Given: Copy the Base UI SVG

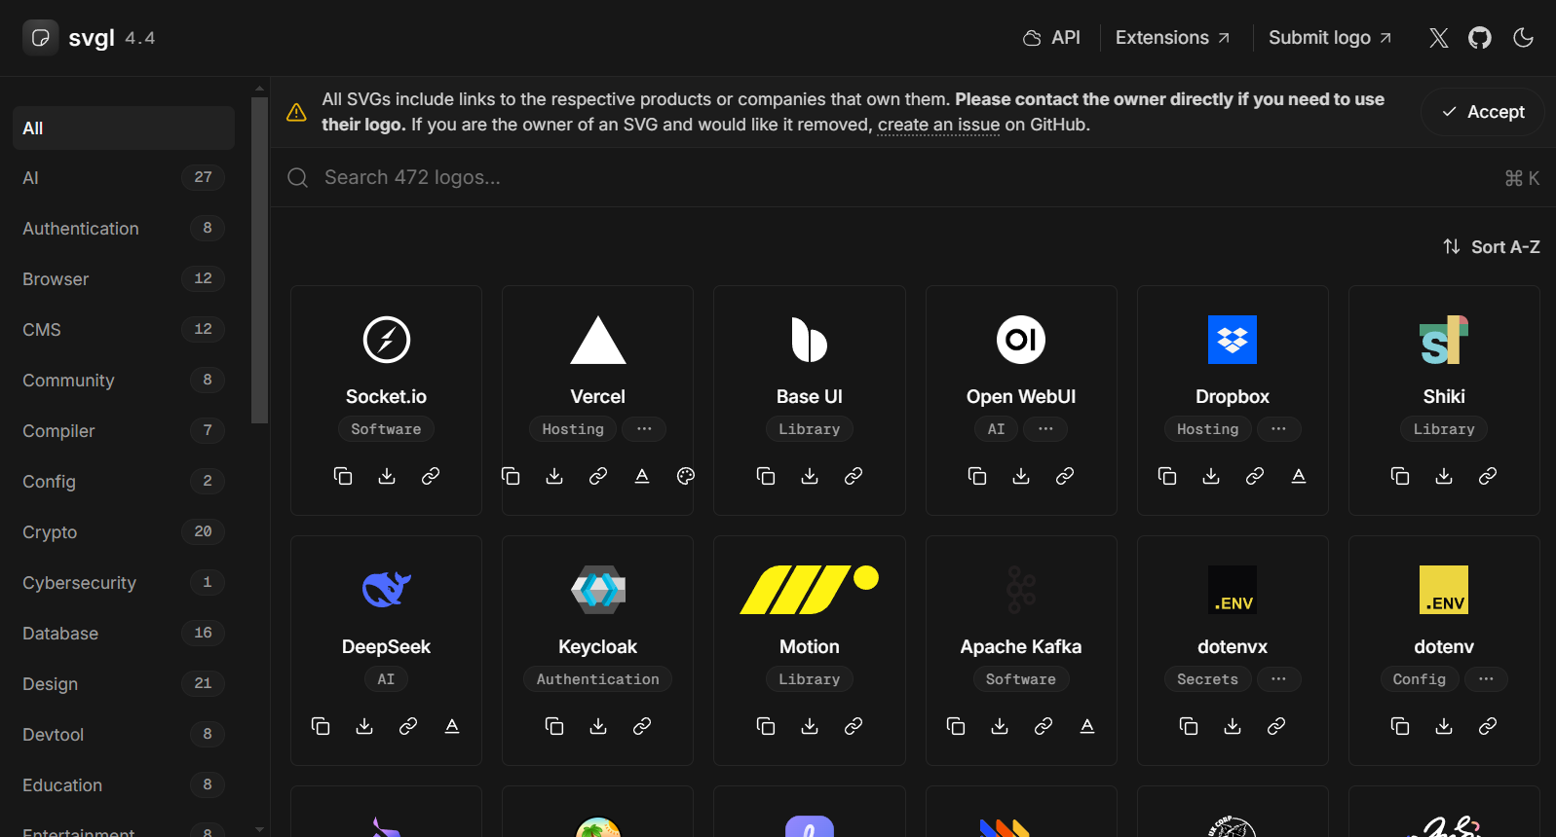Looking at the screenshot, I should point(766,476).
